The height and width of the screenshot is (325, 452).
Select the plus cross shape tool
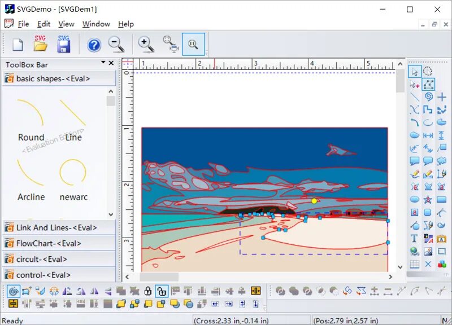442,97
